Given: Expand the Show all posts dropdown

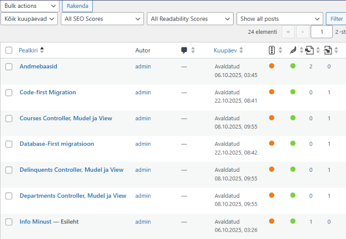Looking at the screenshot, I should click(280, 19).
